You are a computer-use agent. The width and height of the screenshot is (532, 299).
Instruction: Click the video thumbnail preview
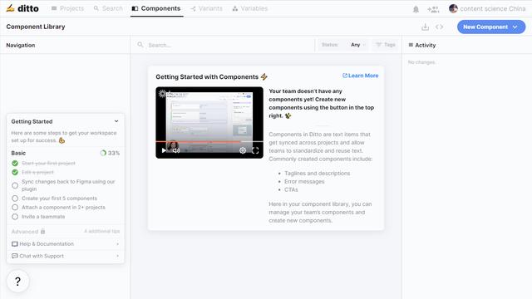point(209,122)
